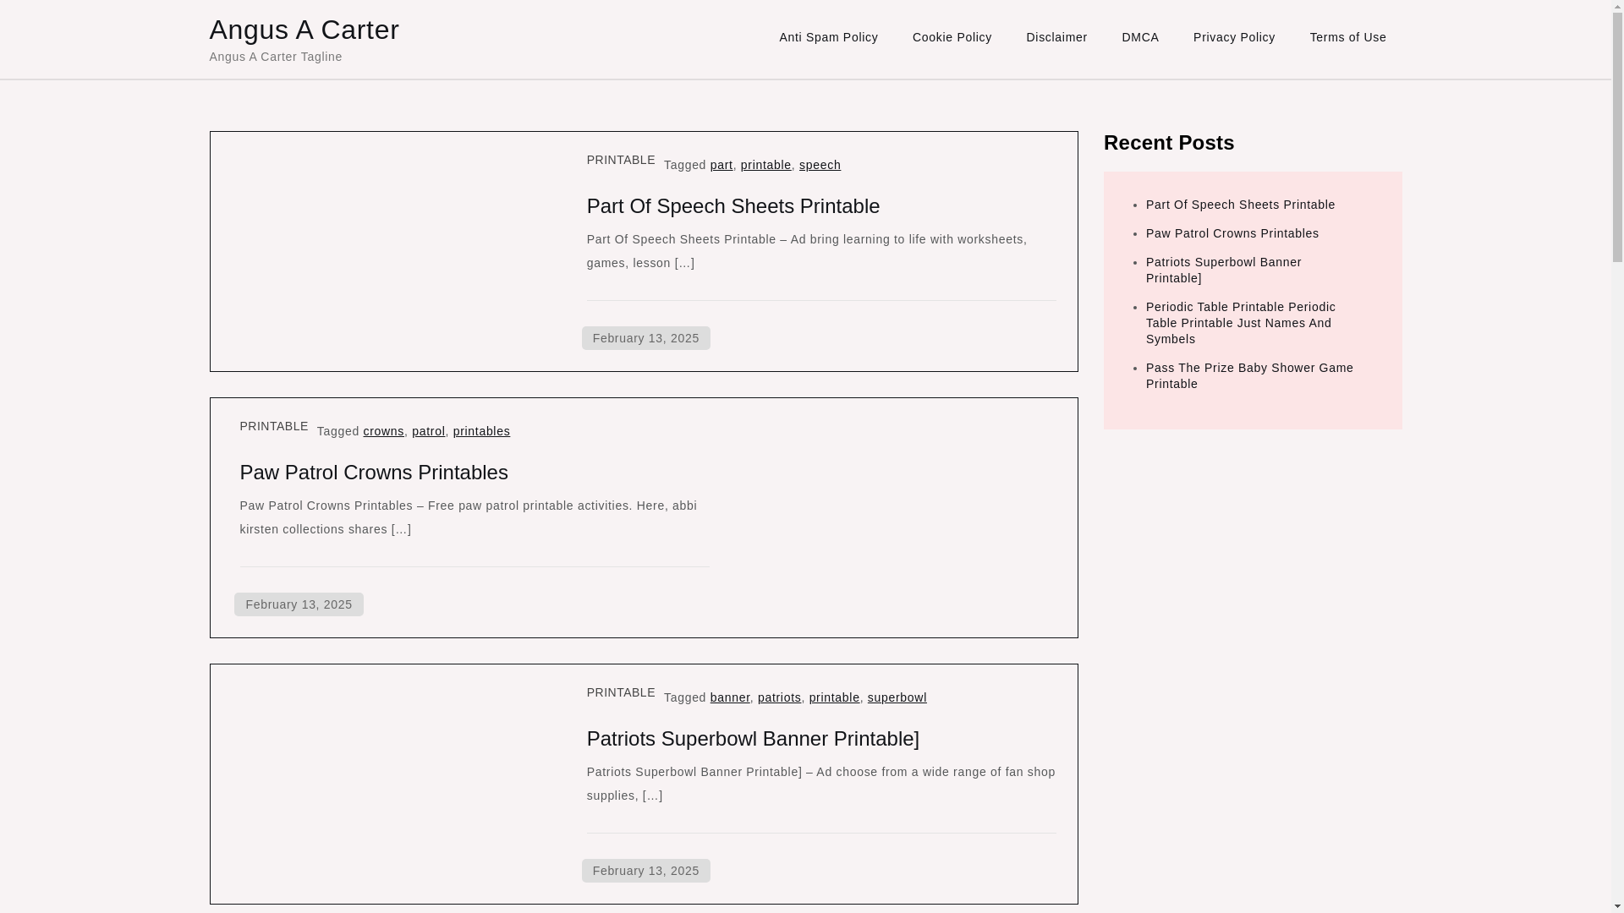Click the February 13, 2025 date under Paw Patrol
Screen dimensions: 1624x913
click(299, 604)
